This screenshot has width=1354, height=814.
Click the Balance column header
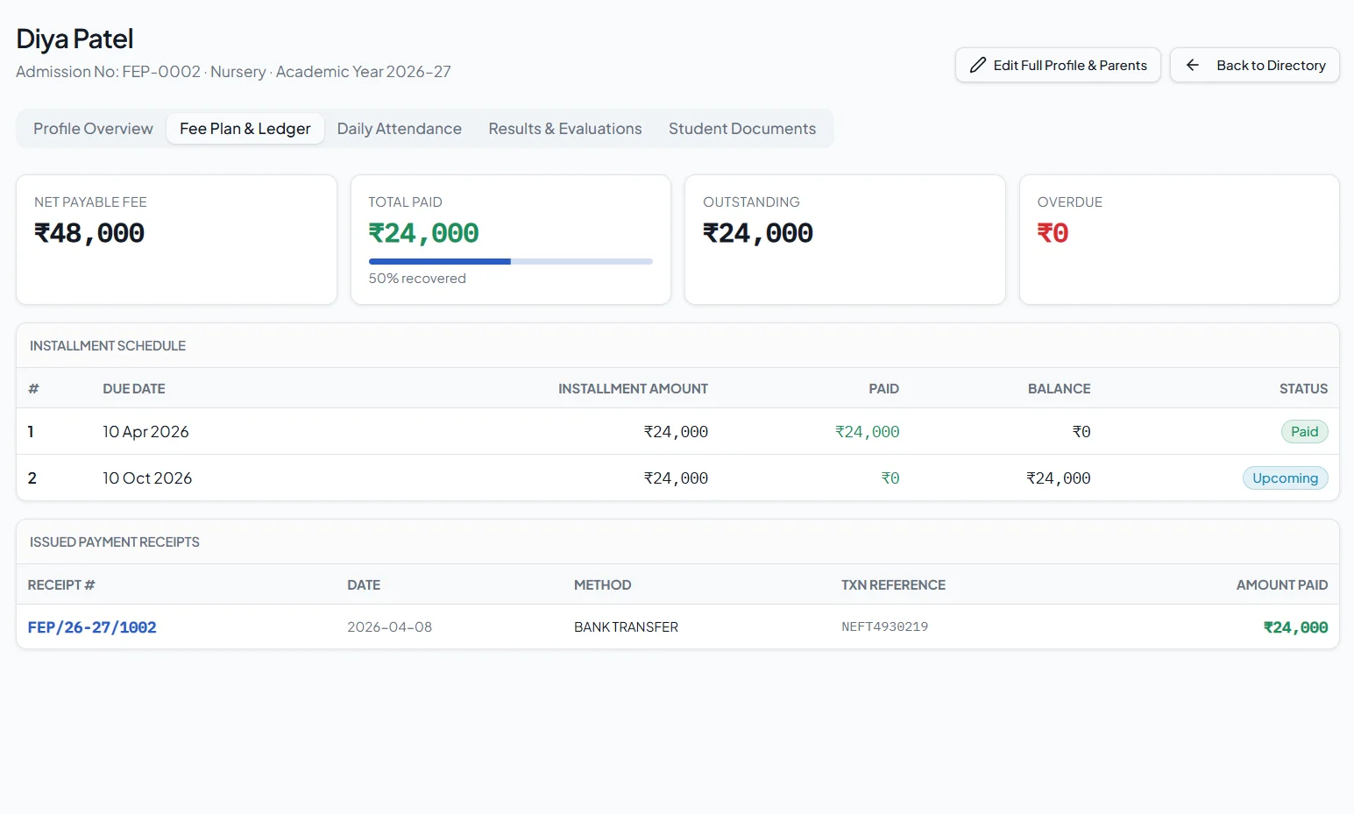(x=1059, y=388)
